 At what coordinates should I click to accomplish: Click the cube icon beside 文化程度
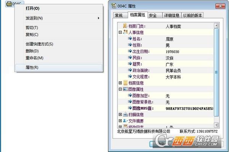(130, 76)
